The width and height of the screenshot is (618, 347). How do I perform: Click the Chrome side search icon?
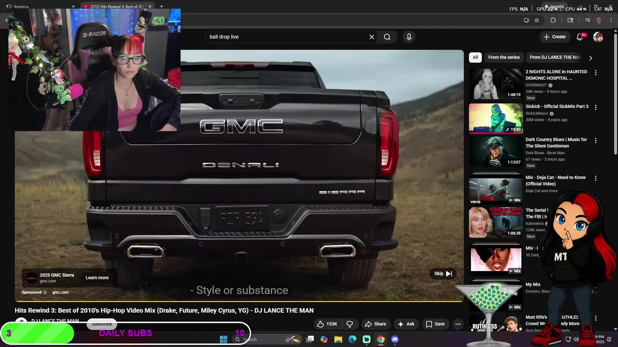[x=570, y=20]
